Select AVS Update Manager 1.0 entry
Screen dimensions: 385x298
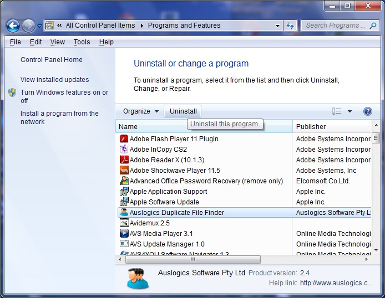[167, 244]
